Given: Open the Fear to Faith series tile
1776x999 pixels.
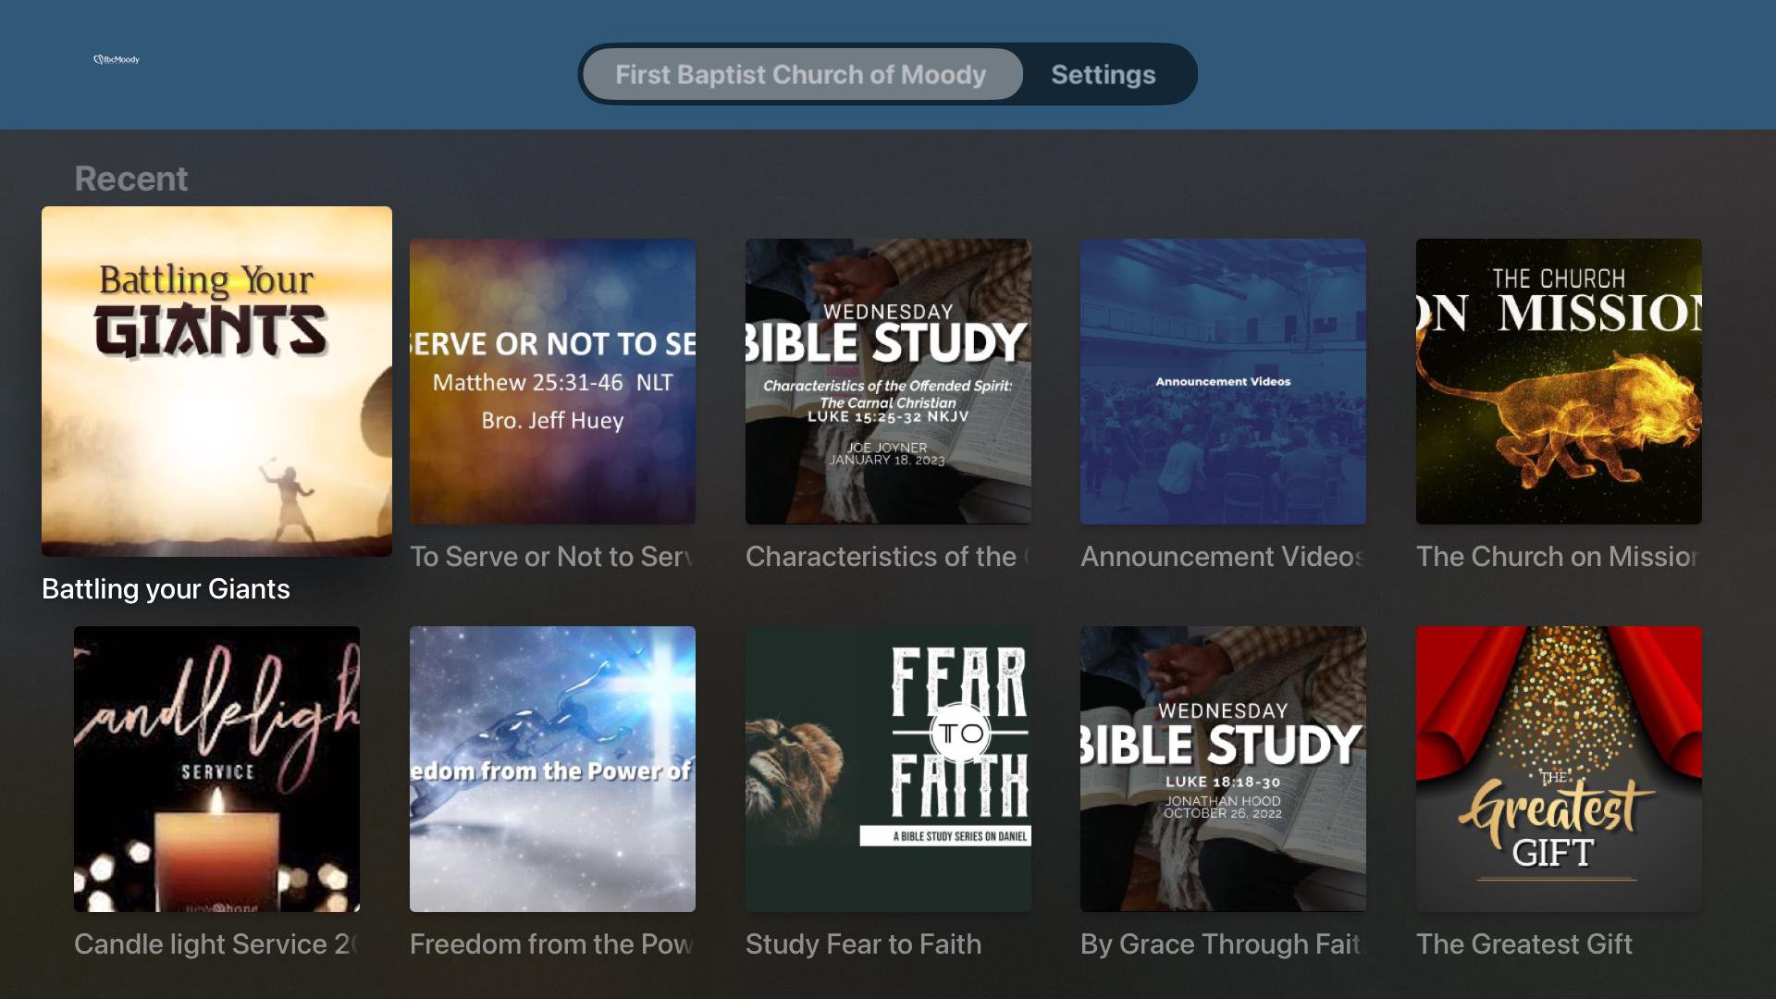Looking at the screenshot, I should (x=888, y=769).
